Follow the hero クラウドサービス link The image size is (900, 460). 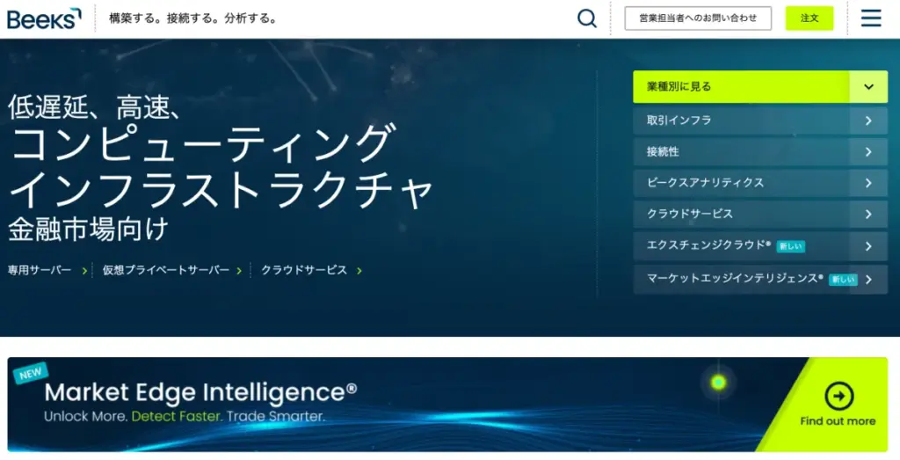(304, 270)
